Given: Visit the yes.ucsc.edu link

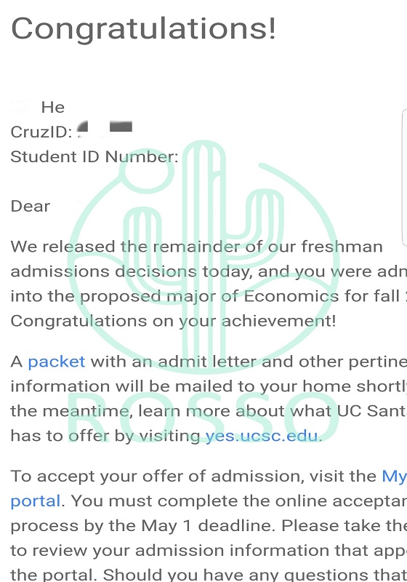Looking at the screenshot, I should point(262,435).
